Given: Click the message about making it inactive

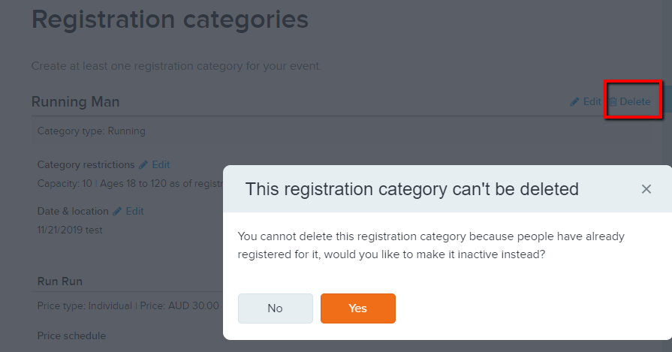Looking at the screenshot, I should pyautogui.click(x=431, y=245).
